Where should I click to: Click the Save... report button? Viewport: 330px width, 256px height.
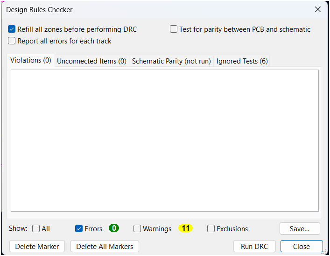tap(300, 228)
